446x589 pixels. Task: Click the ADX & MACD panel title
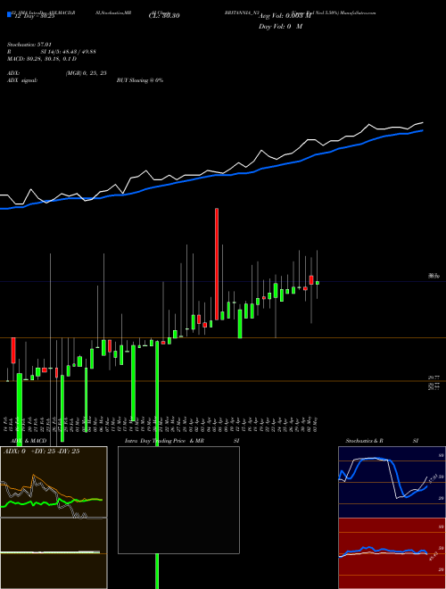[29, 441]
